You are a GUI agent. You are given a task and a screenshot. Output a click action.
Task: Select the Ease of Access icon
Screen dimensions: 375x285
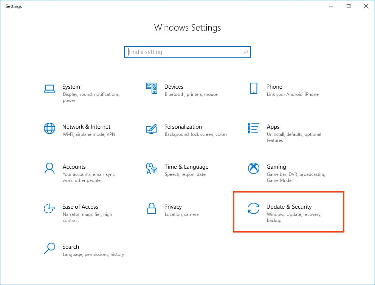point(50,208)
